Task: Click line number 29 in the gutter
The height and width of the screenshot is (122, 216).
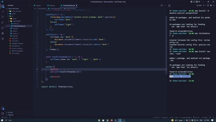Action: pyautogui.click(x=37, y=69)
